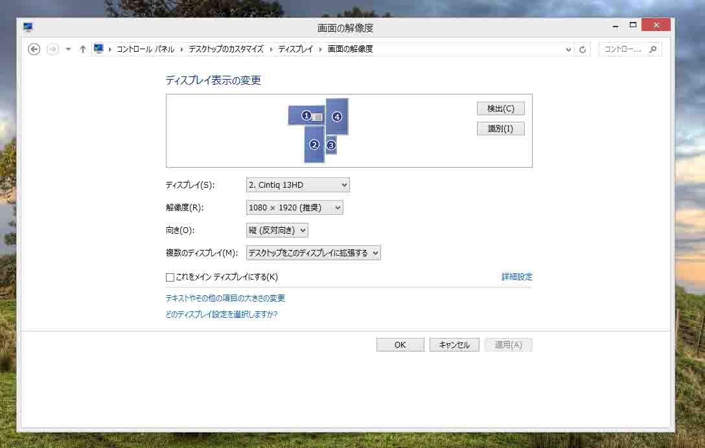This screenshot has height=448, width=705.
Task: Open the recent locations dropdown arrow
Action: coord(68,49)
